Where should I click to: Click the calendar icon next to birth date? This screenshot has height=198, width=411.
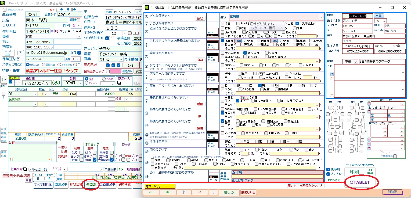52,31
